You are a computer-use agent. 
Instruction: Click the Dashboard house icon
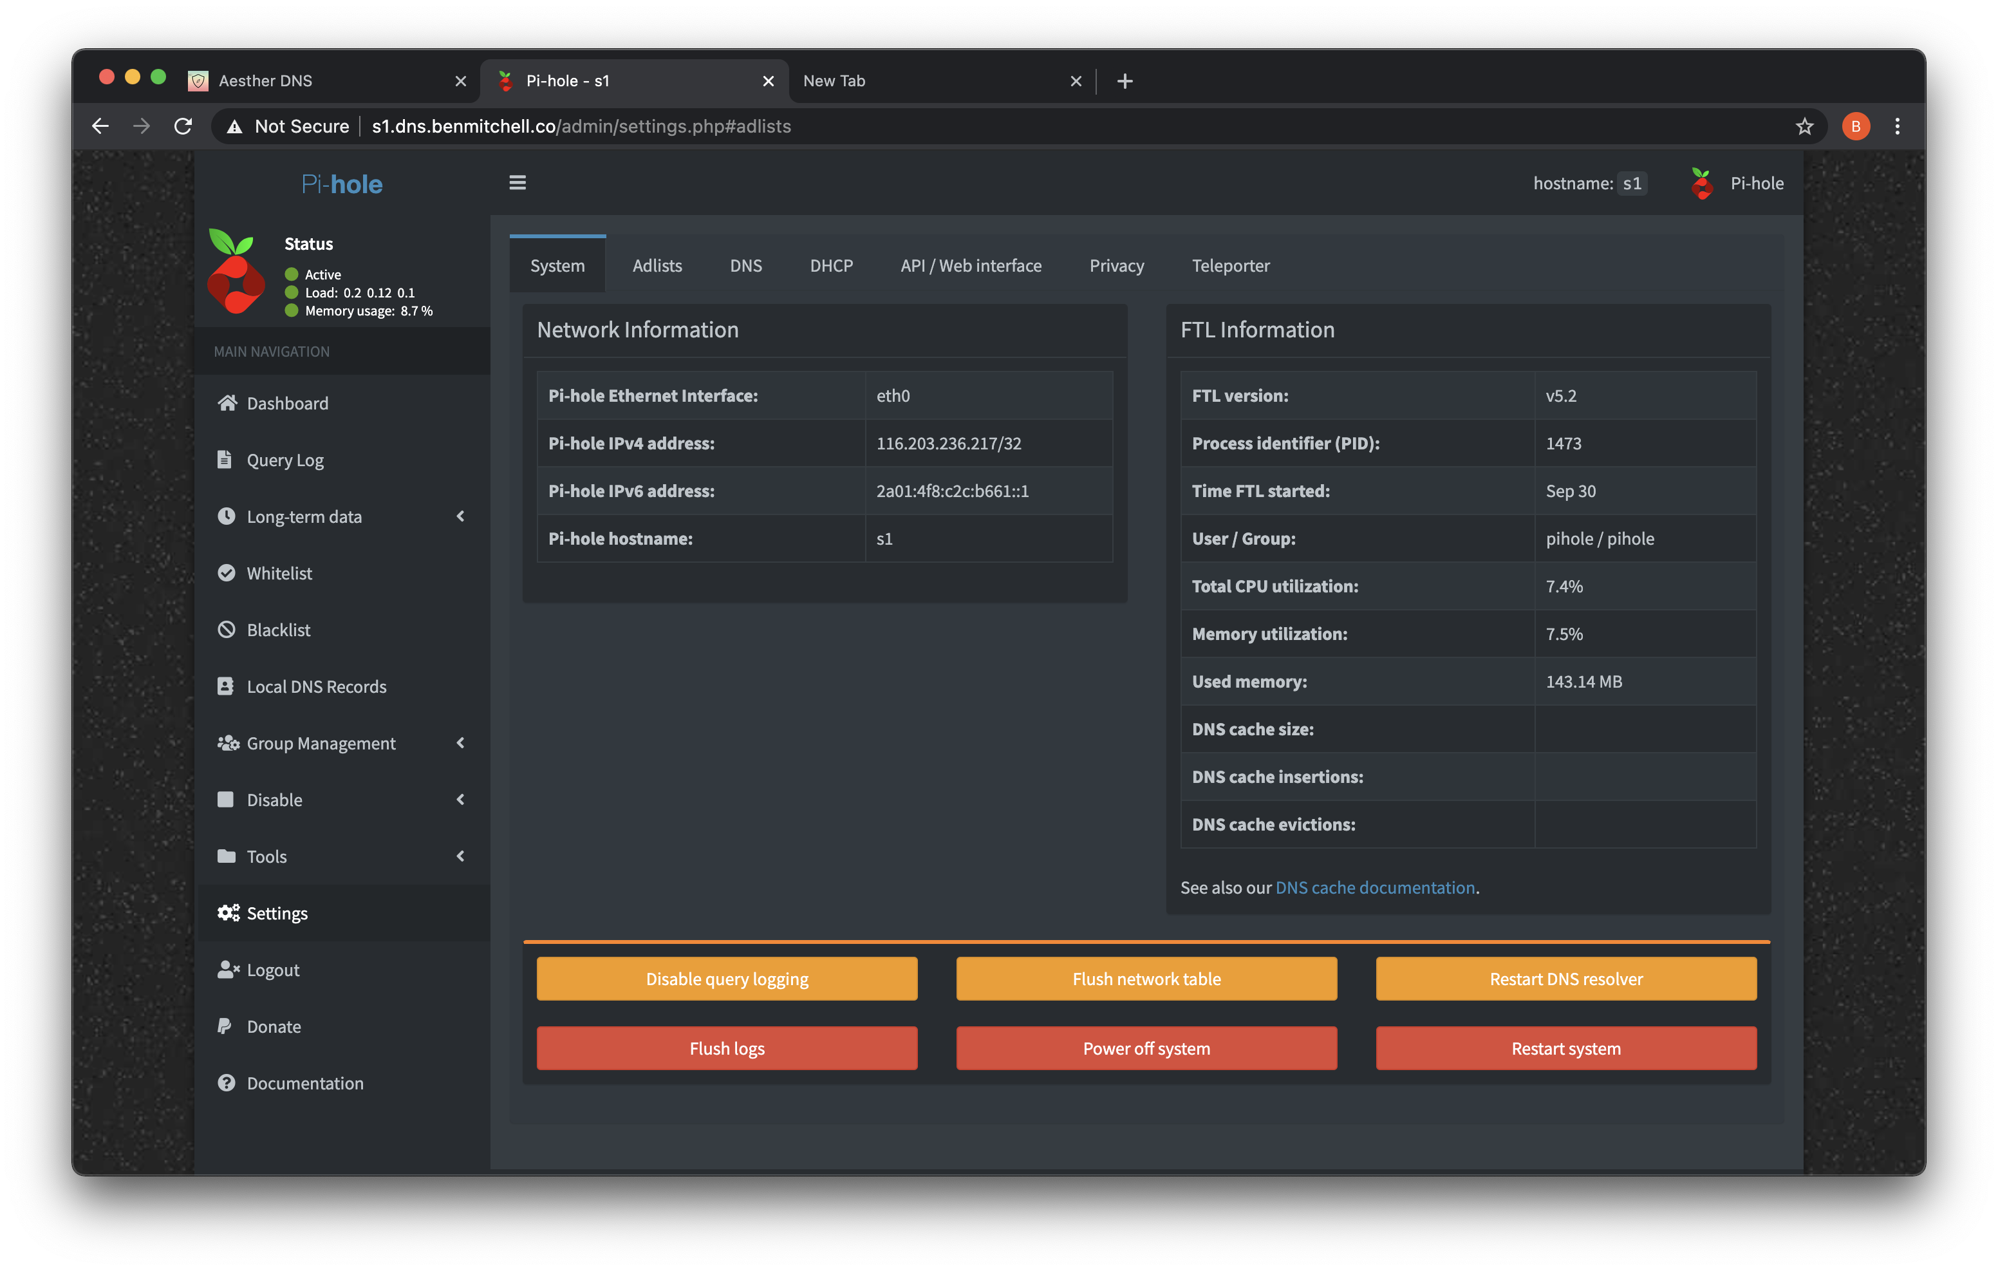pyautogui.click(x=227, y=402)
